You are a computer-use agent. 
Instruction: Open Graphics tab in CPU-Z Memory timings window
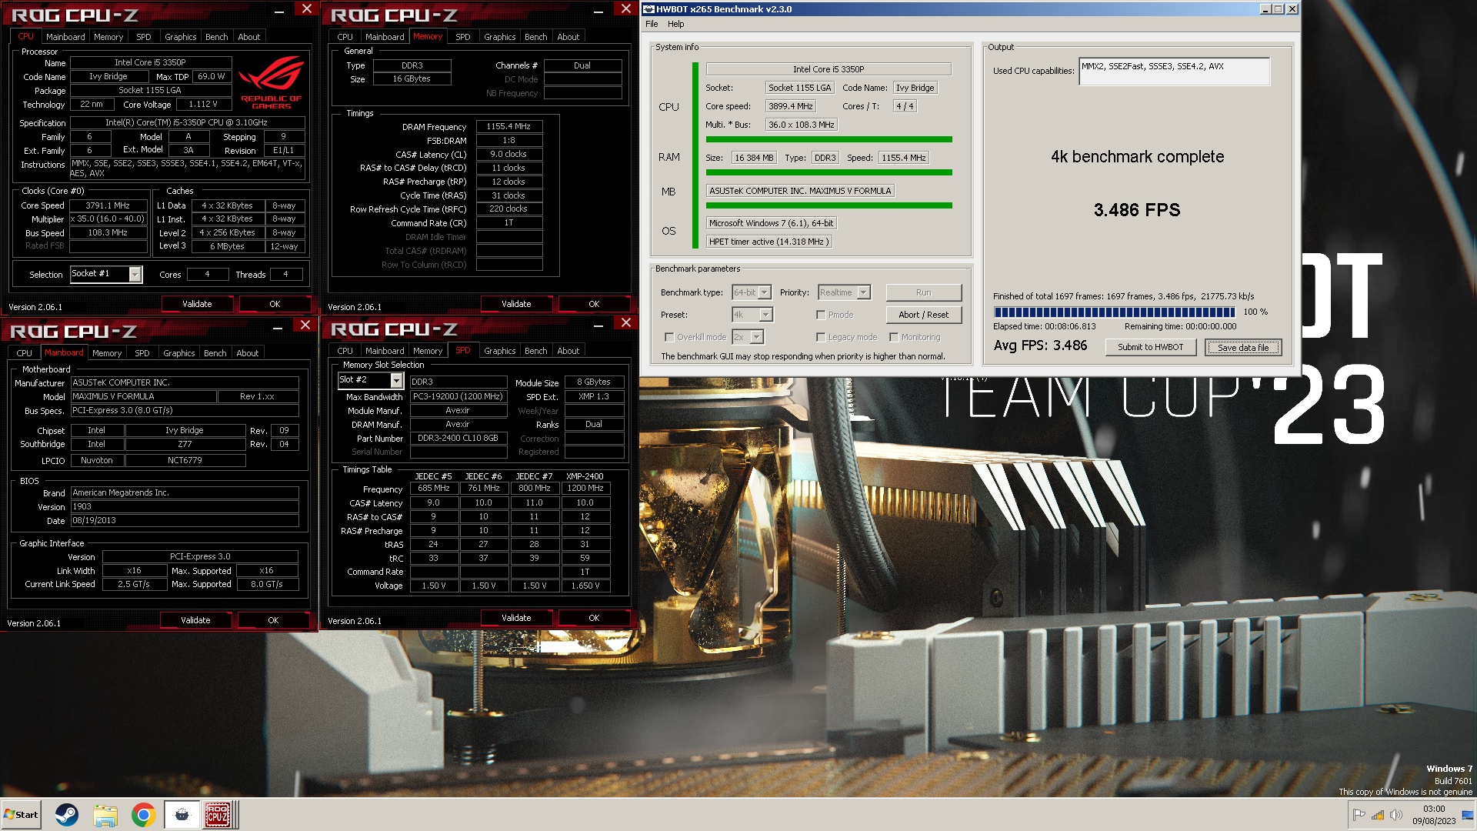(499, 37)
